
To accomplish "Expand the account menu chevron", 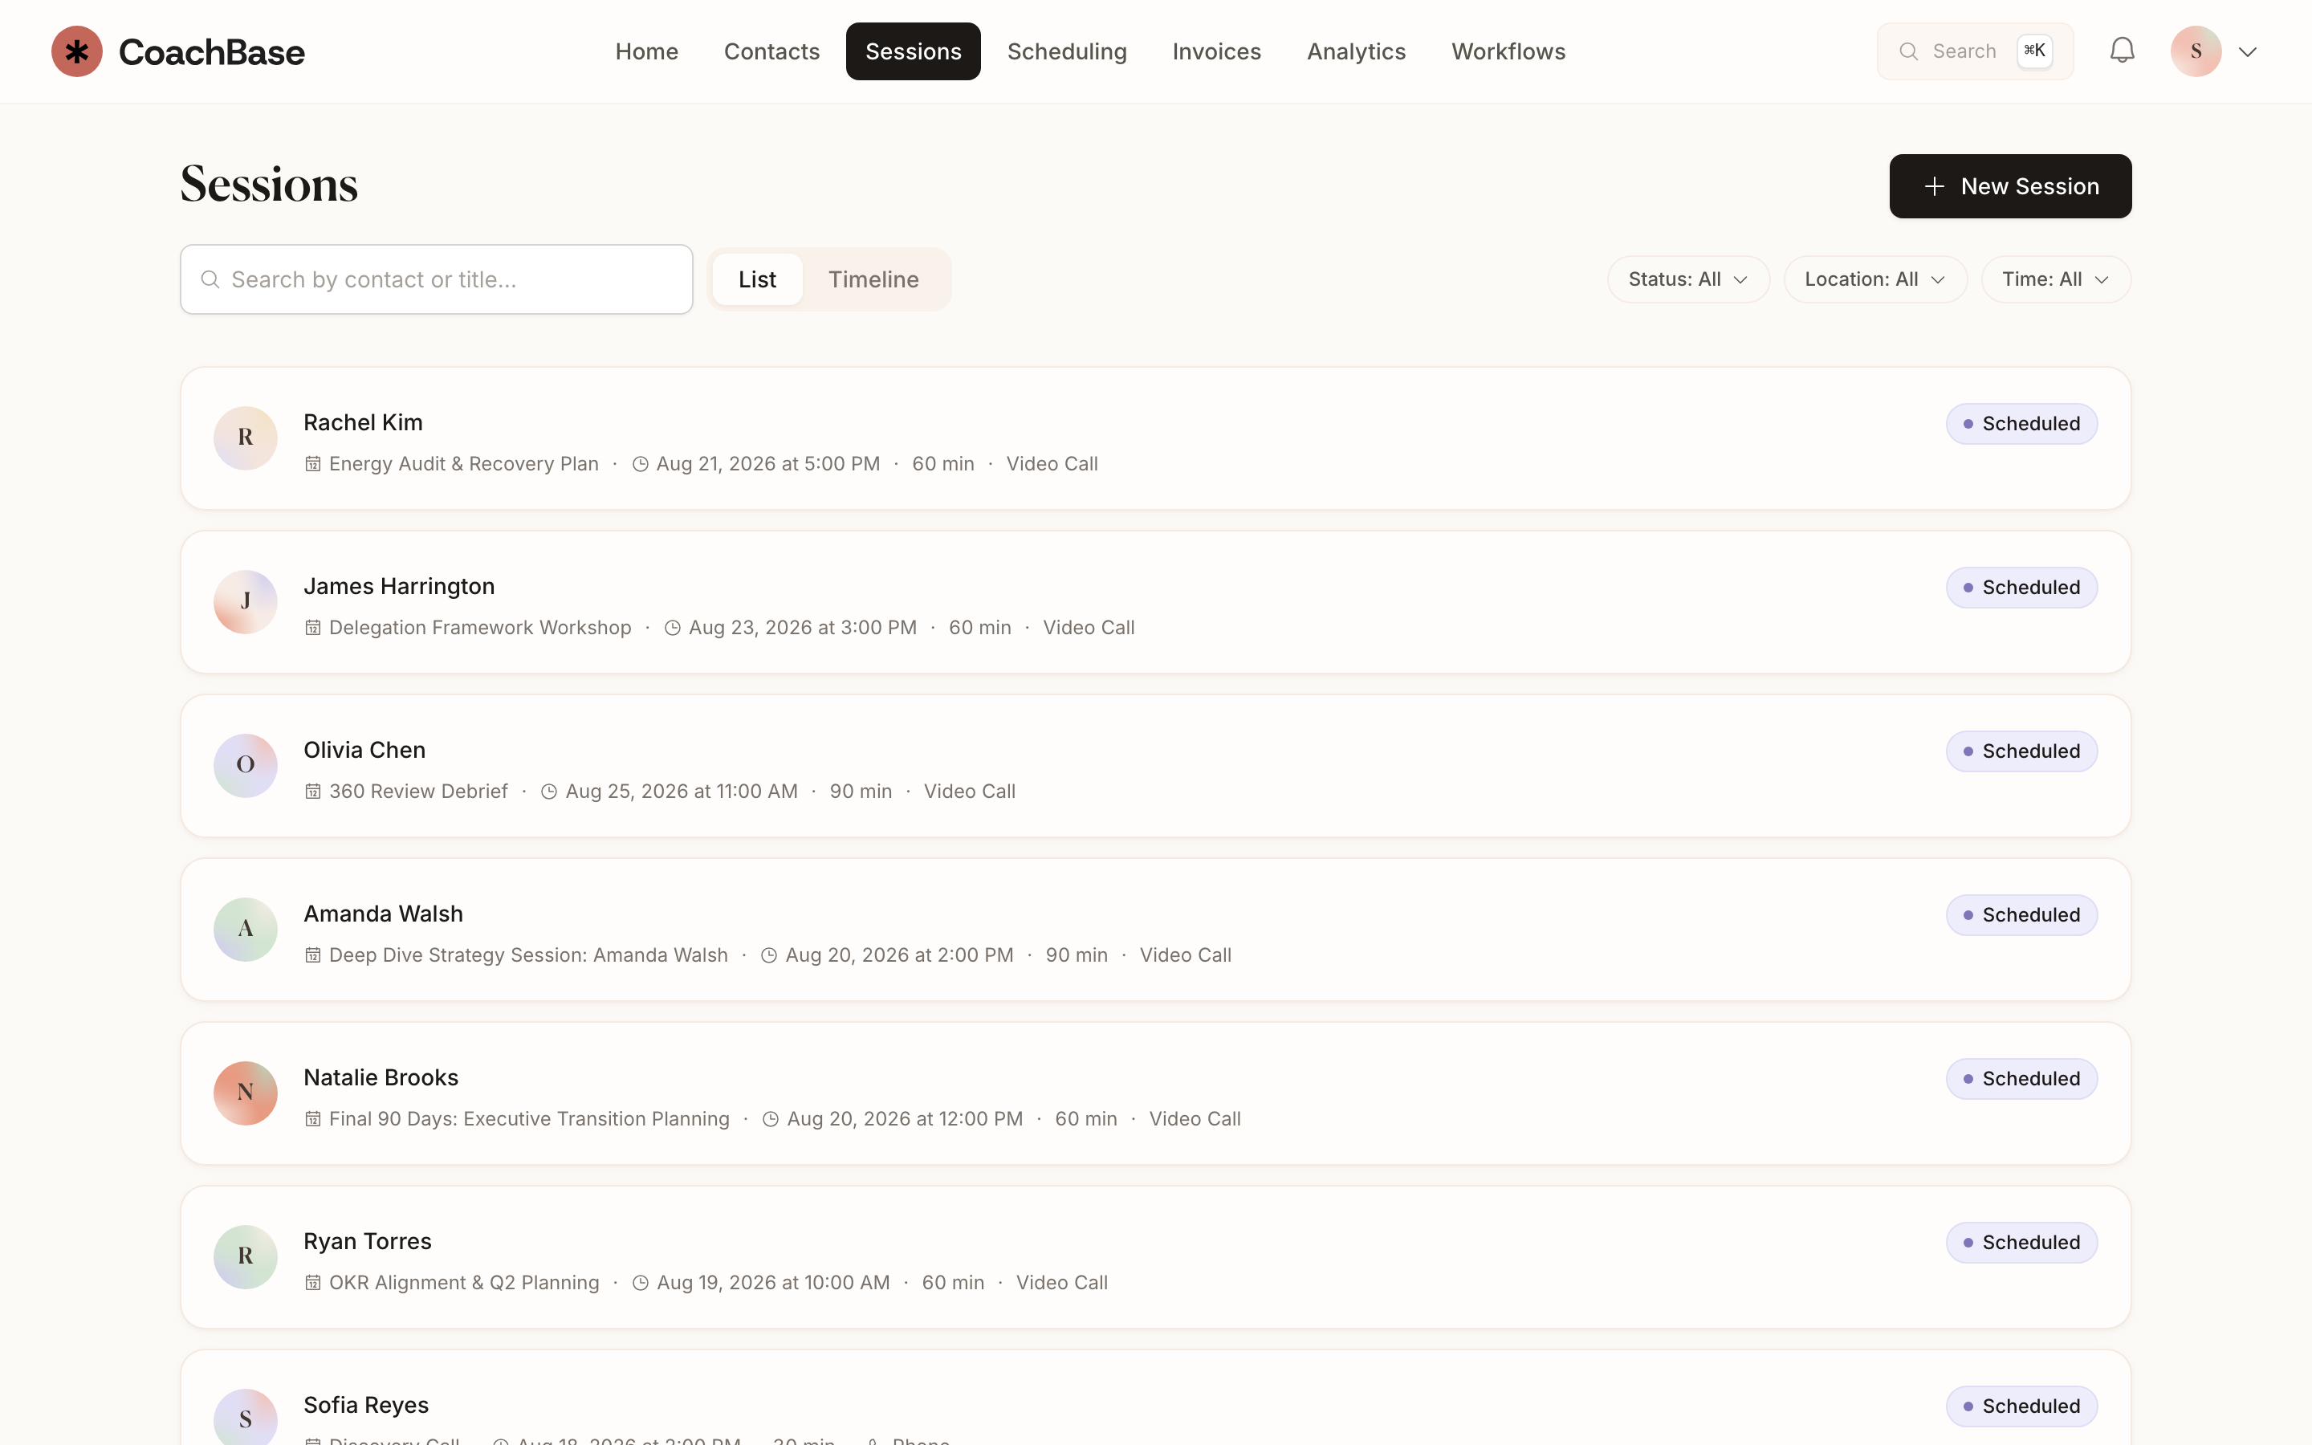I will pos(2248,51).
